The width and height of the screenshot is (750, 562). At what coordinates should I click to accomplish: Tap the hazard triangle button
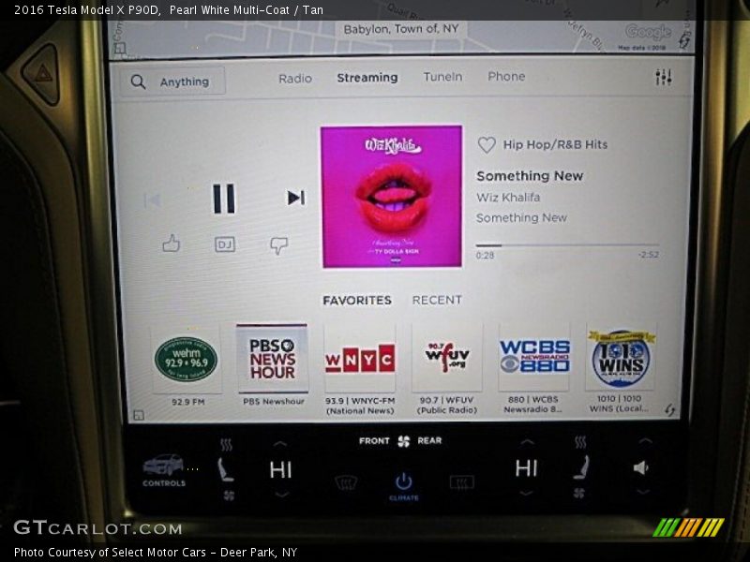point(43,73)
